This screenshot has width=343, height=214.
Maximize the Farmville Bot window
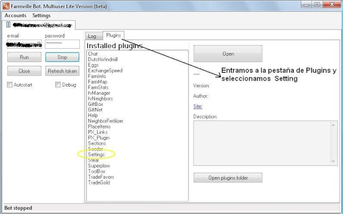coord(317,5)
